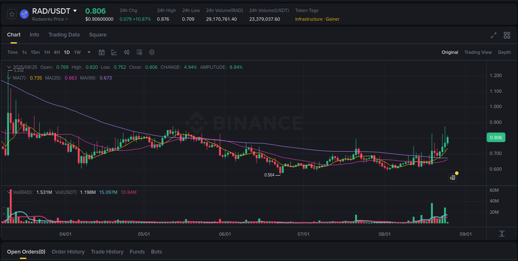Open the widgets grid icon near fullscreen
Viewport: 518px width, 261px height.
507,36
